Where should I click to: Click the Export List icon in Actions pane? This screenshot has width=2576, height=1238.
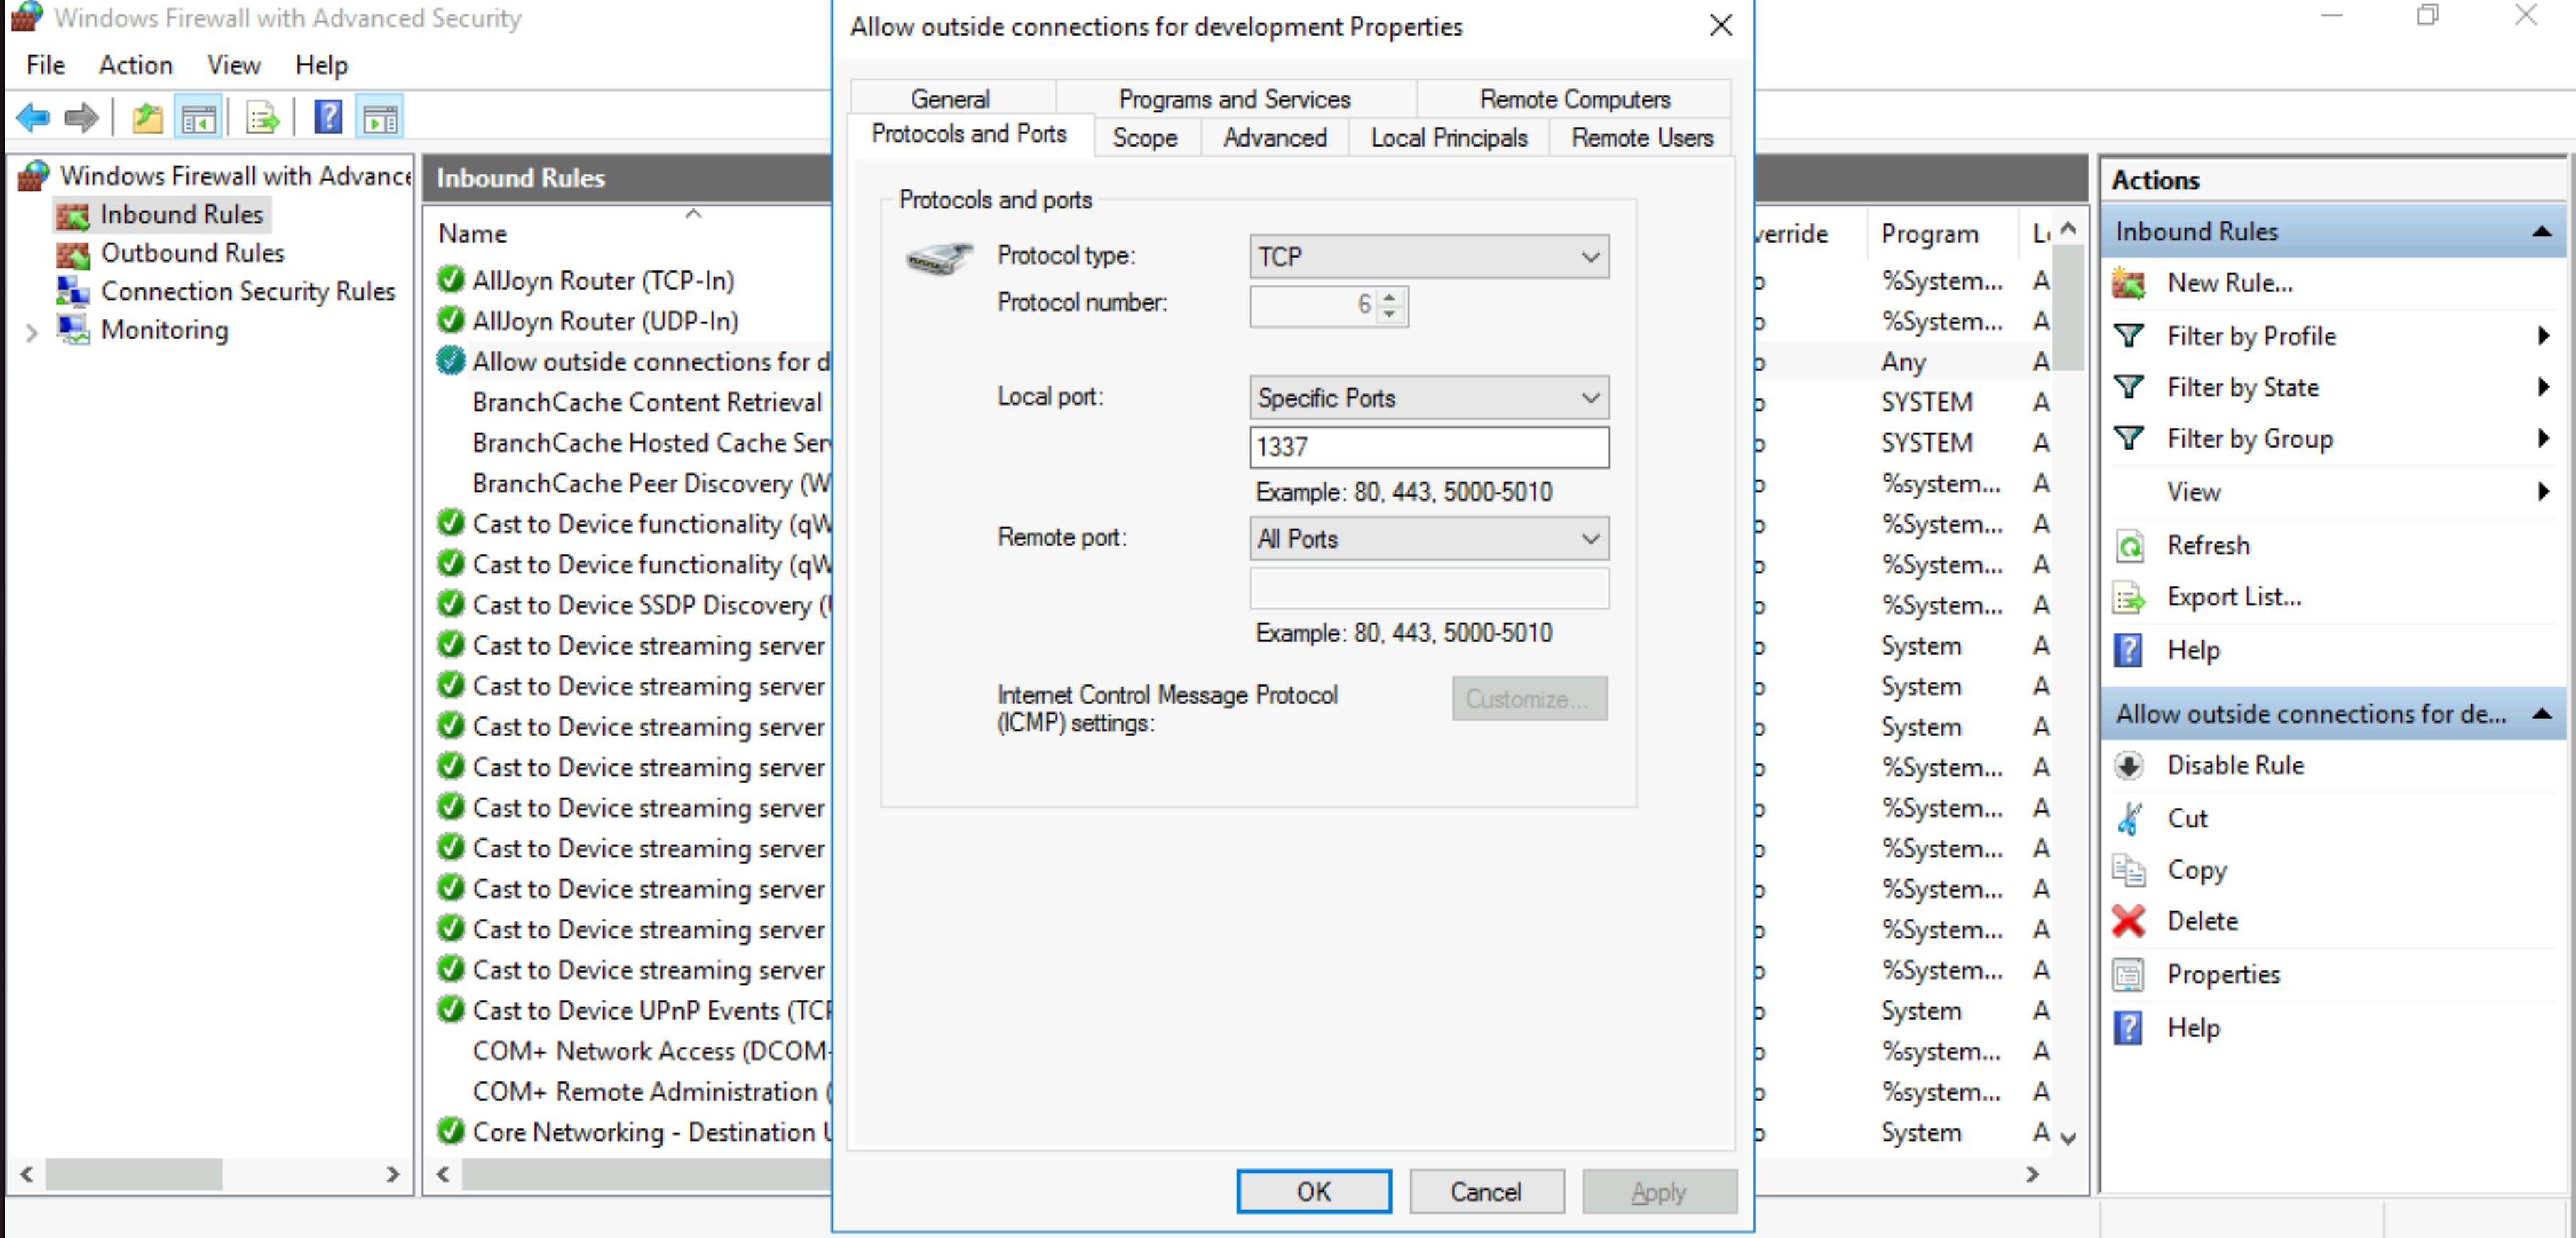(x=2129, y=597)
